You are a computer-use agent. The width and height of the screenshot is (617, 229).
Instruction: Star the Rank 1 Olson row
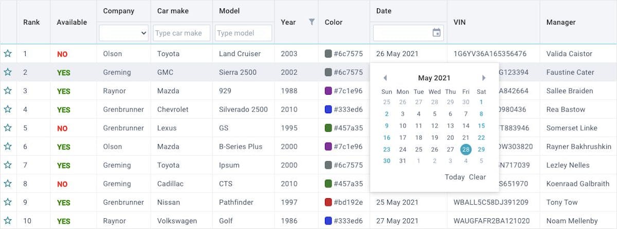pyautogui.click(x=8, y=54)
